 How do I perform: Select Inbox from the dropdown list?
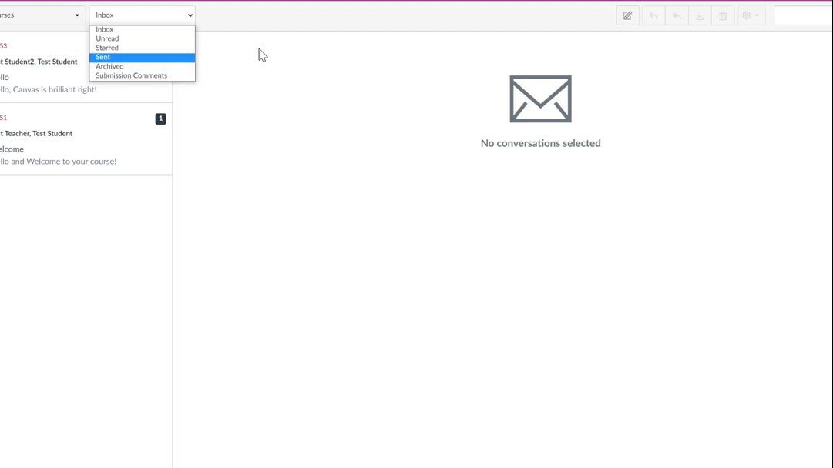[105, 29]
